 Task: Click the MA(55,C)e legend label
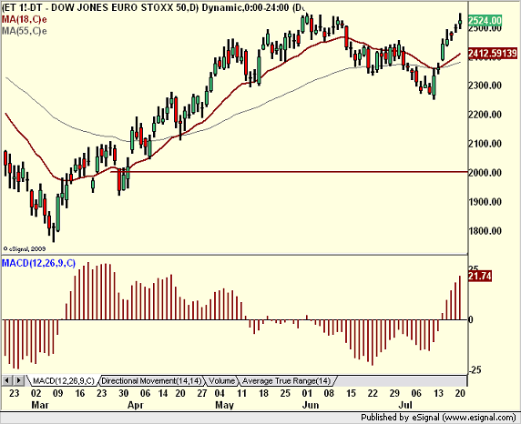click(x=25, y=31)
